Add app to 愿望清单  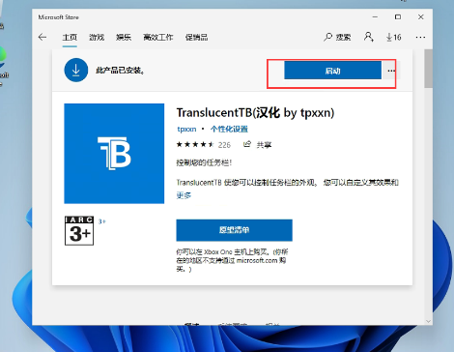click(234, 230)
